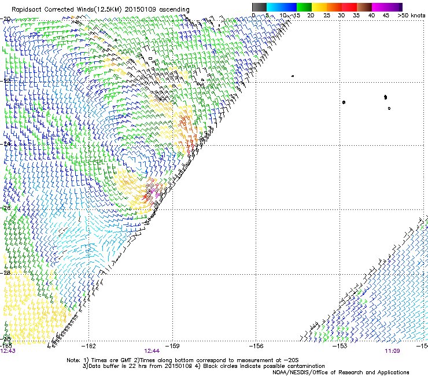Click the purple '11:09' swath time label

click(392, 351)
